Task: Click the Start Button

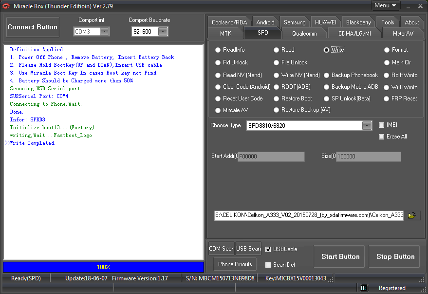Action: (339, 256)
